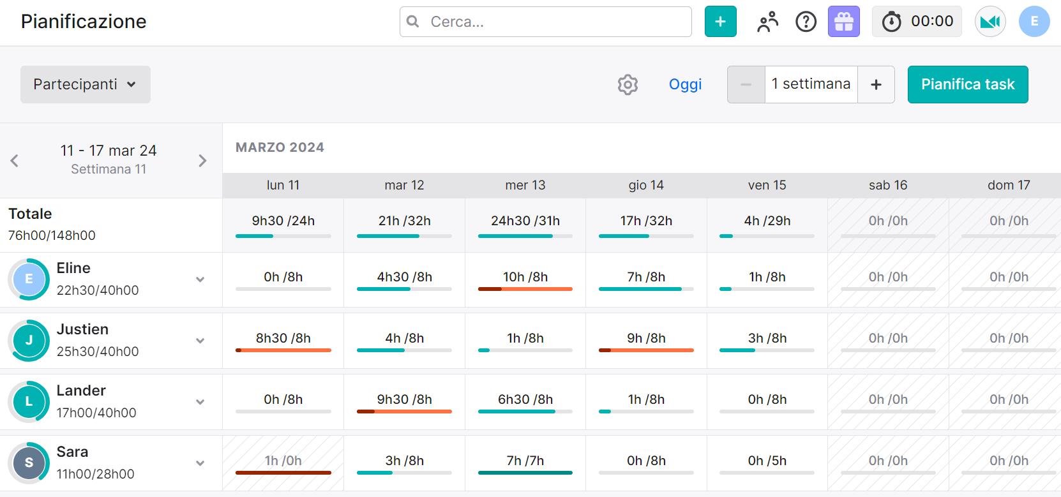Expand Eline's row chevron
Screen dimensions: 1061x497
pos(200,279)
